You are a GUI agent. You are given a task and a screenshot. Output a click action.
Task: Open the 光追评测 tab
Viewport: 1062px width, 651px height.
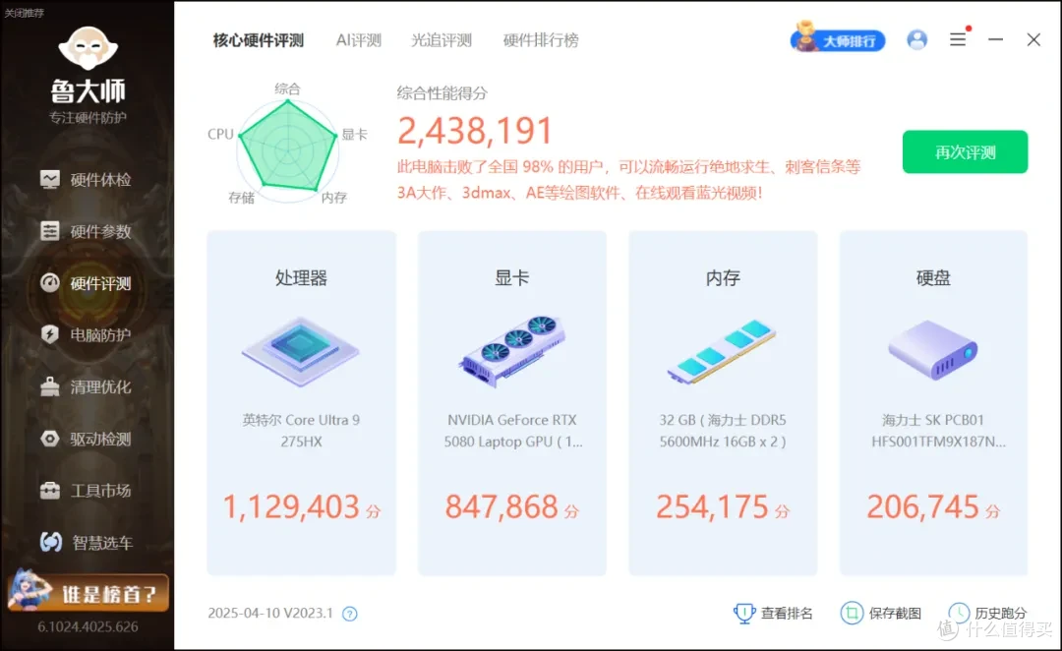[x=441, y=40]
